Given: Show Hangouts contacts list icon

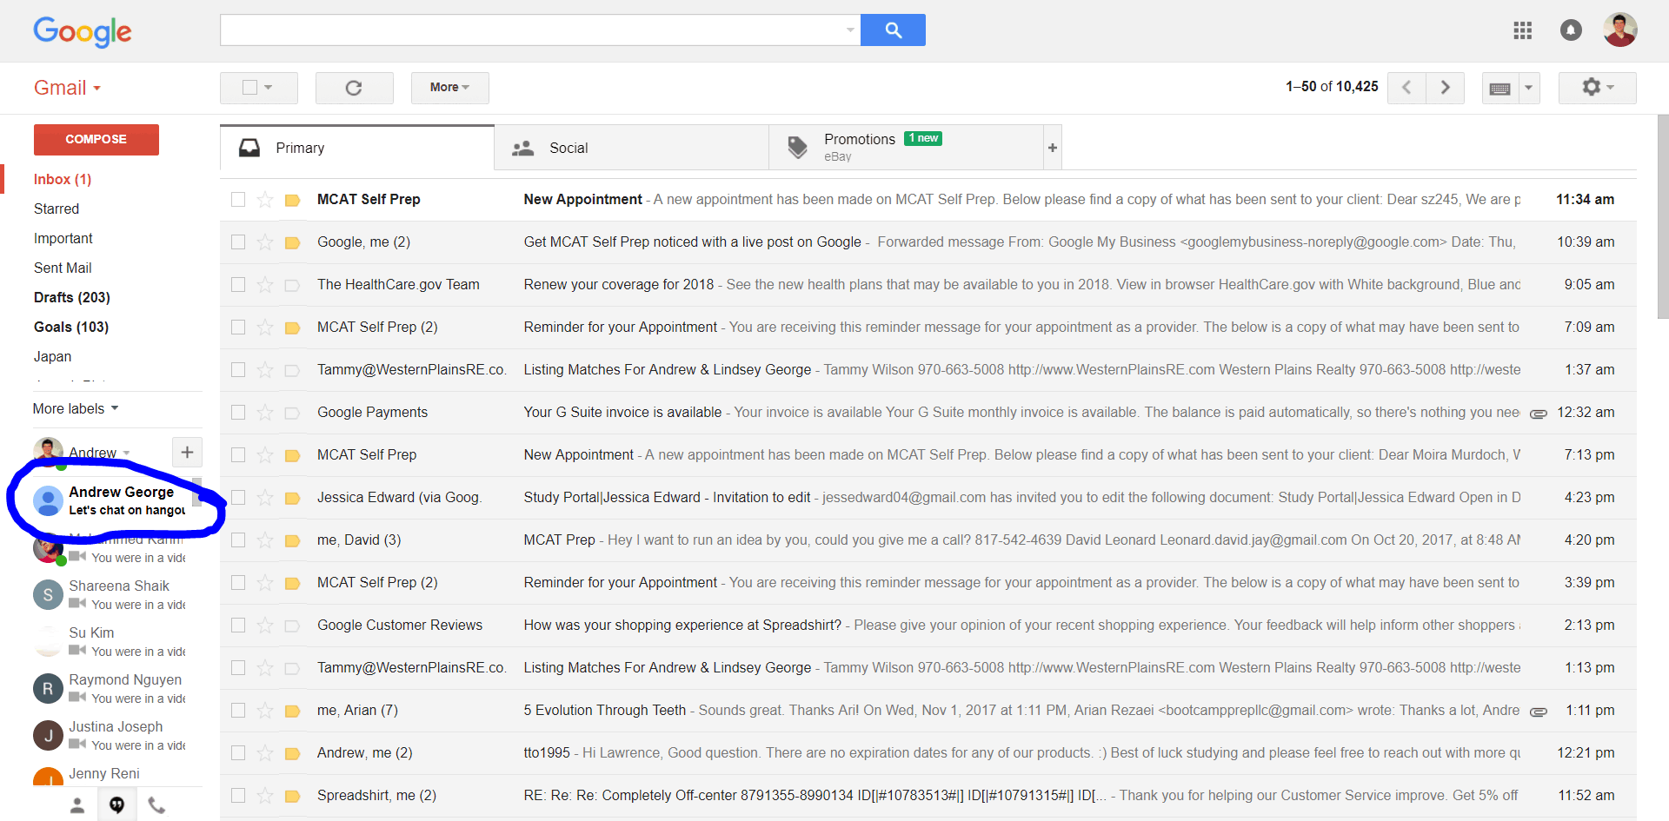Looking at the screenshot, I should click(x=77, y=805).
